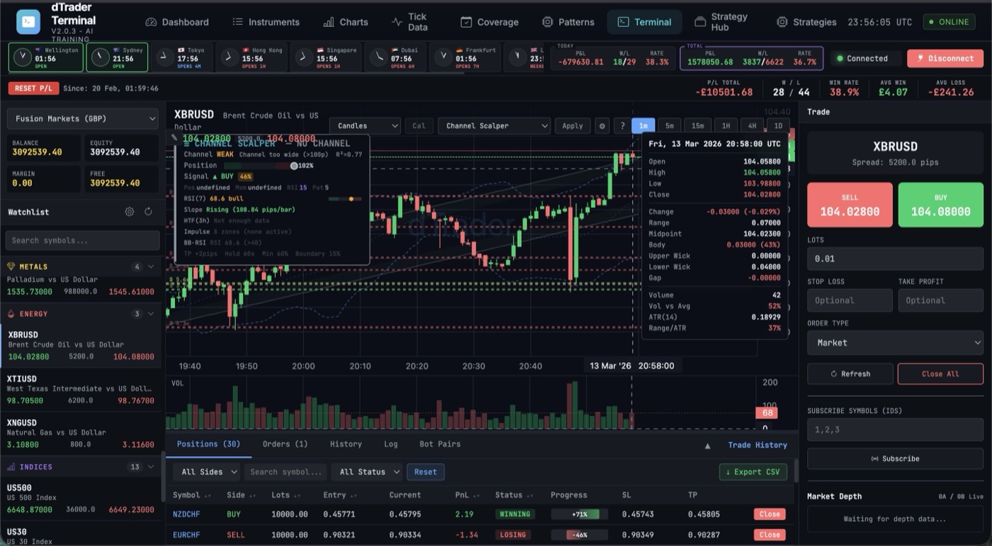Select the Instruments icon in the navbar
The height and width of the screenshot is (546, 992).
point(239,22)
